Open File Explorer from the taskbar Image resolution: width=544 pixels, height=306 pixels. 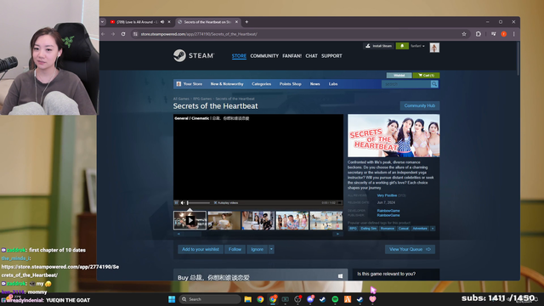click(x=247, y=299)
